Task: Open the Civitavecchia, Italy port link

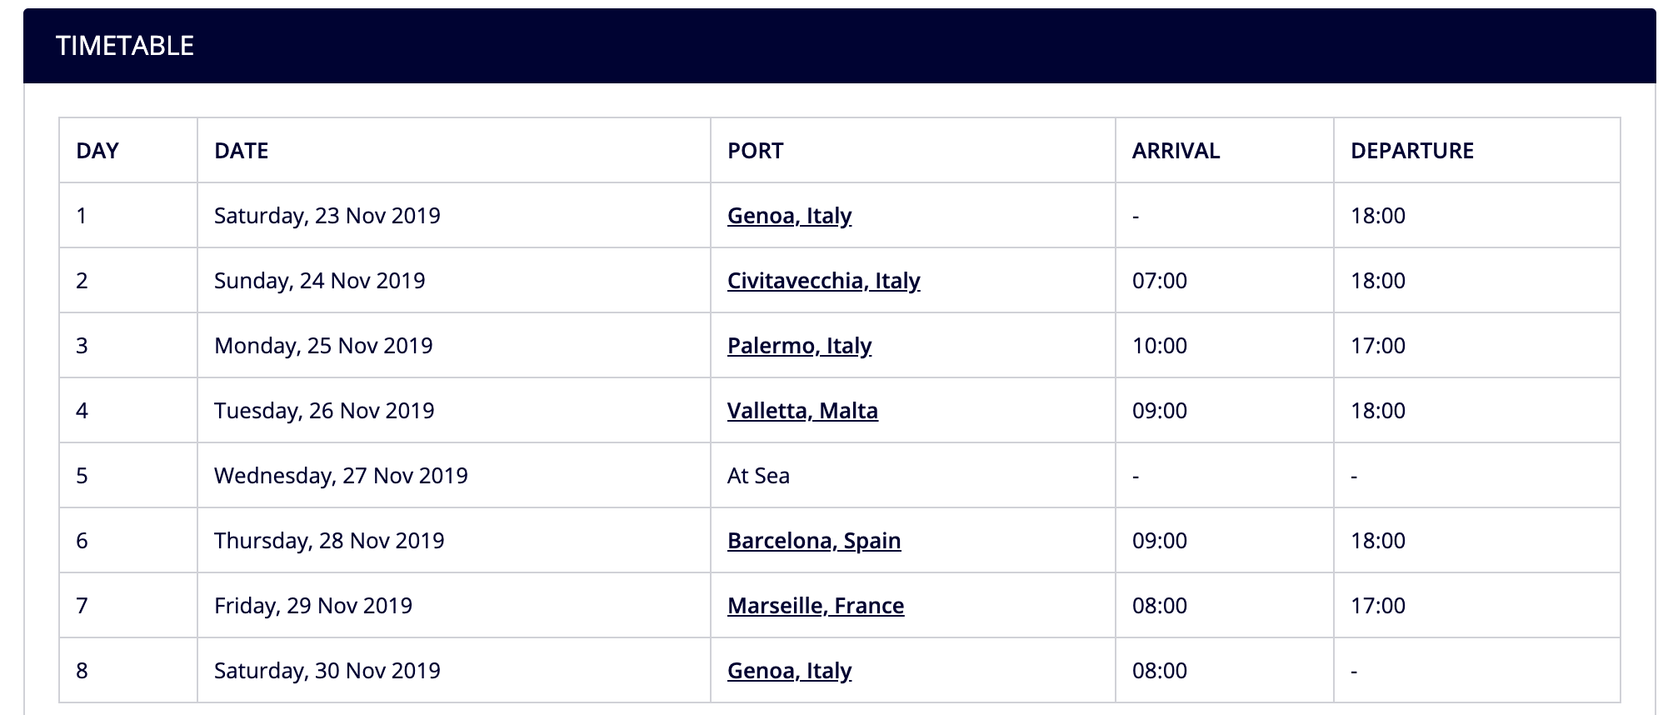Action: [x=823, y=281]
